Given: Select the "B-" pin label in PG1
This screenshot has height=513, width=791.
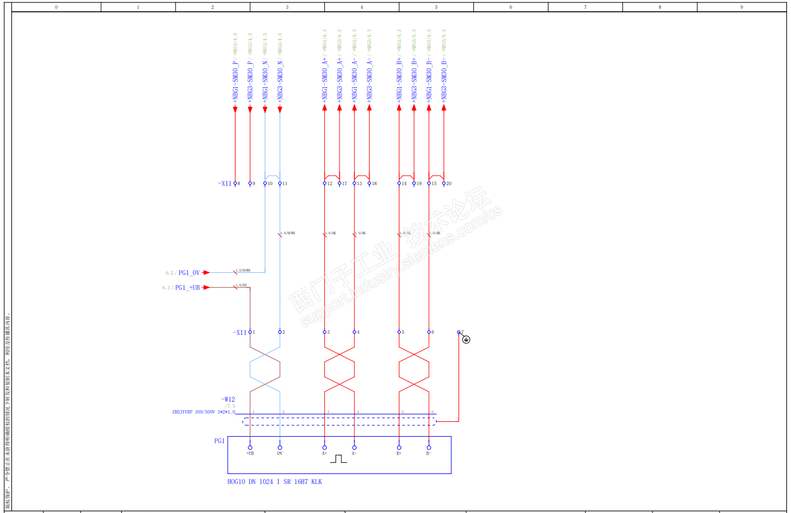Looking at the screenshot, I should (x=429, y=454).
